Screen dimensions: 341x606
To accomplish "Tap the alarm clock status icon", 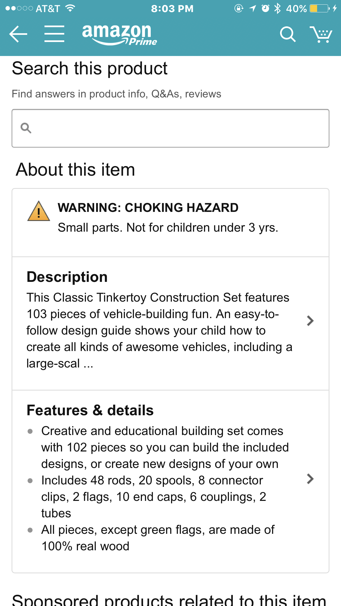I will pyautogui.click(x=265, y=9).
